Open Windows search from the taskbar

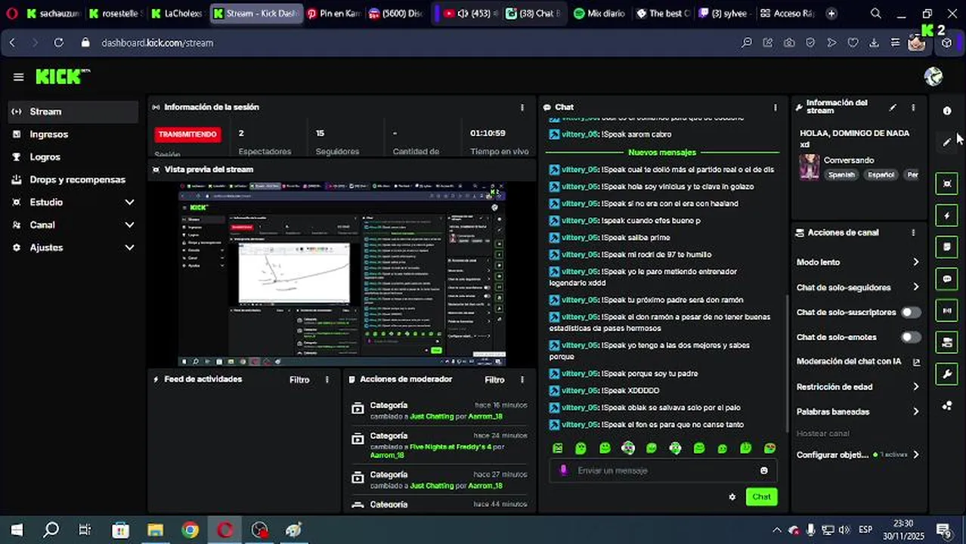[51, 530]
